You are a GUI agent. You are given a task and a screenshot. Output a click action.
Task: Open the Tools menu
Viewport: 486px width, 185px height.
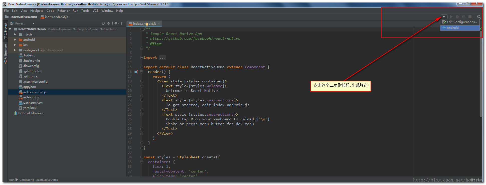click(x=85, y=11)
